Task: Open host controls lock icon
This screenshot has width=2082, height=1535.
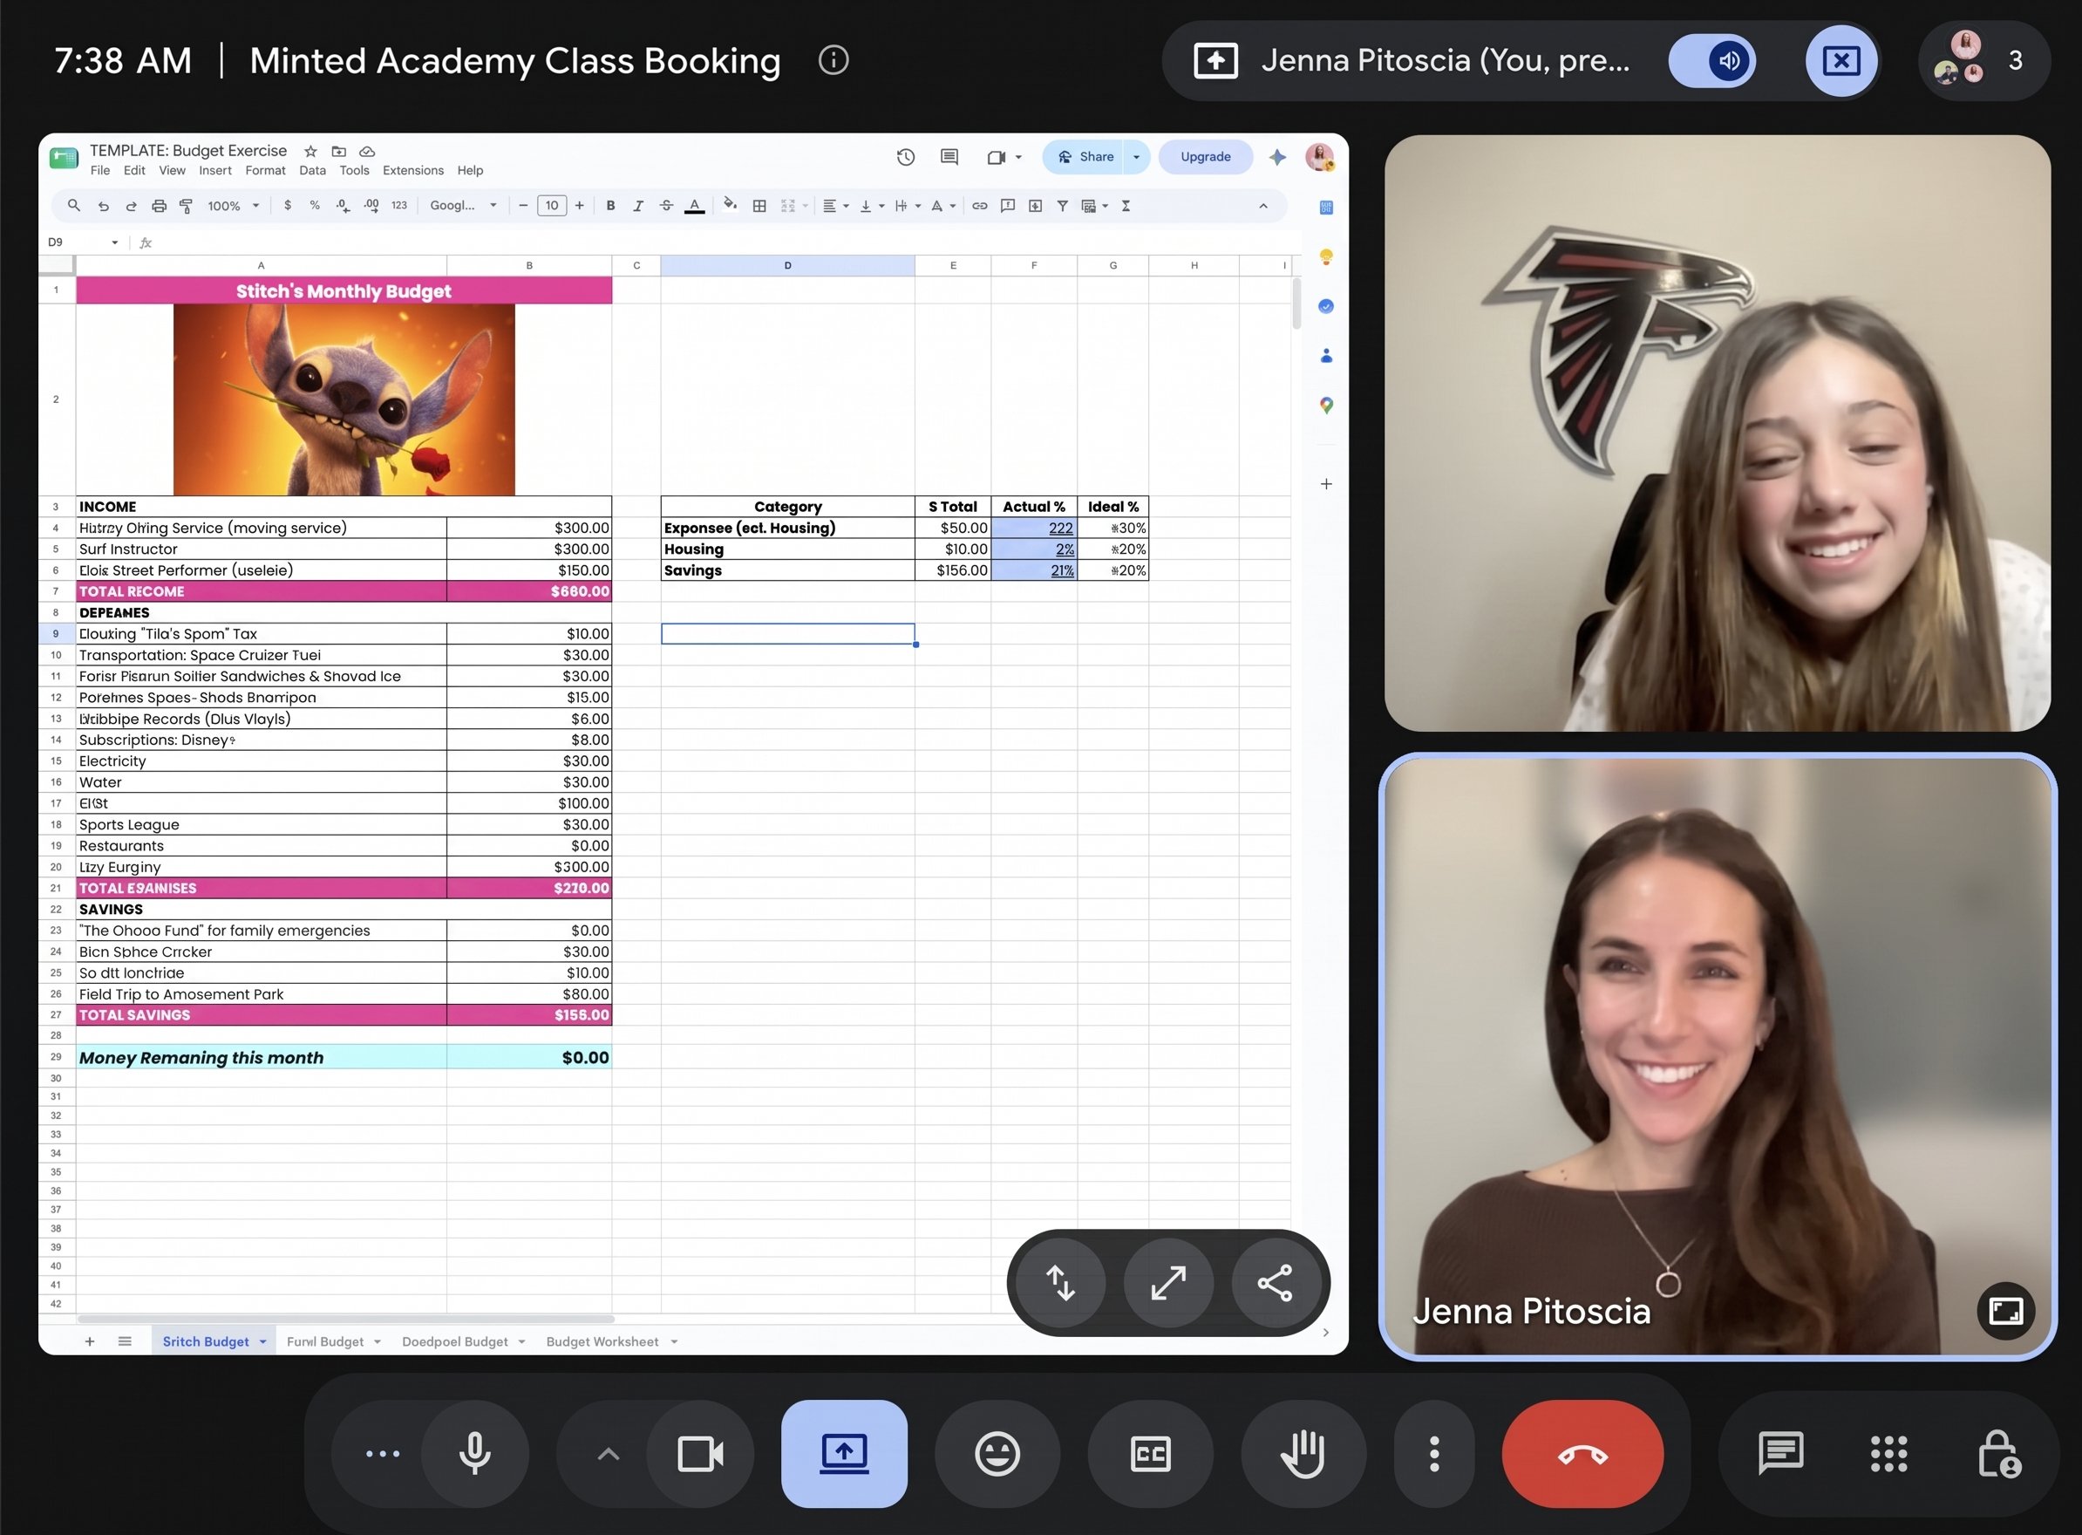Action: pyautogui.click(x=1998, y=1454)
